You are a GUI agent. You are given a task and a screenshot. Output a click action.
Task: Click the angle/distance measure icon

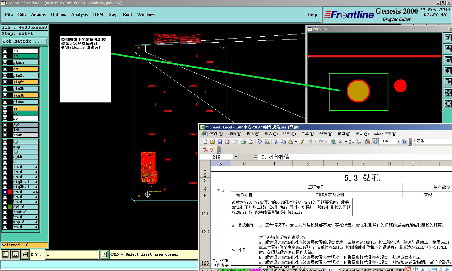coord(15,254)
